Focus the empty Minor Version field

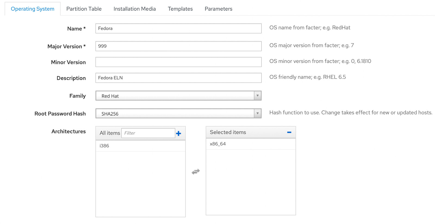178,62
